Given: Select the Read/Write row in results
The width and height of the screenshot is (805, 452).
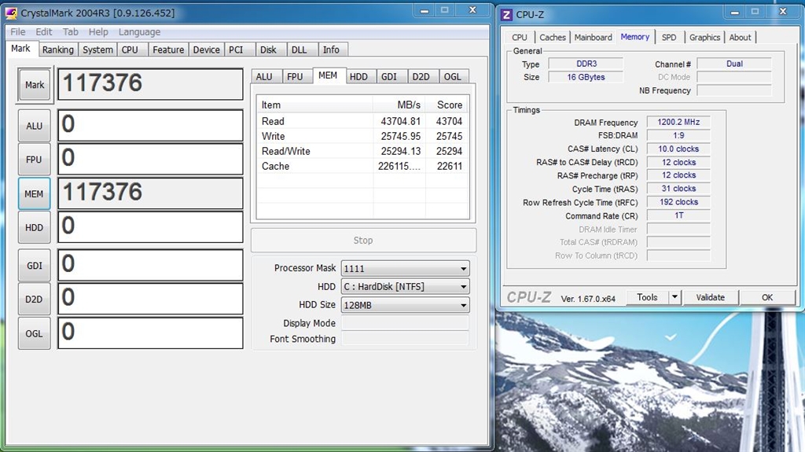Looking at the screenshot, I should [x=362, y=151].
